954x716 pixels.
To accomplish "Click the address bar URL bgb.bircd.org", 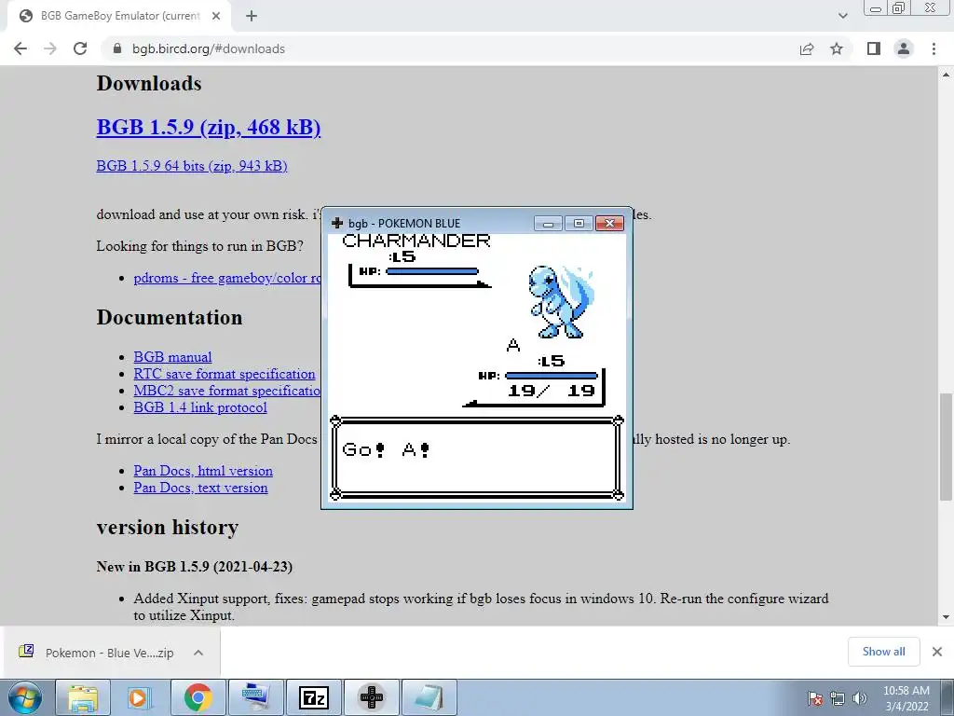I will (209, 48).
